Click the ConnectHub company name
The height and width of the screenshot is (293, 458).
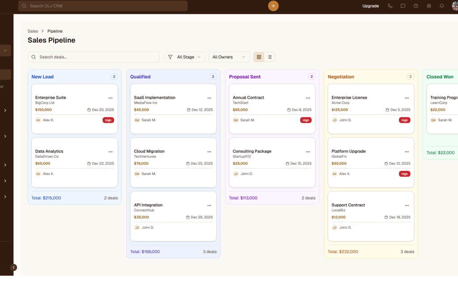(x=144, y=210)
